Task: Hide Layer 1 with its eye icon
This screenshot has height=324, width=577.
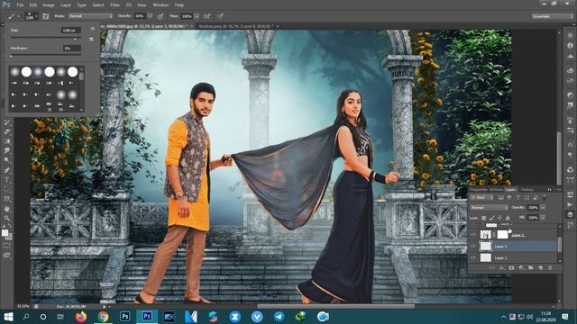Action: click(x=473, y=234)
